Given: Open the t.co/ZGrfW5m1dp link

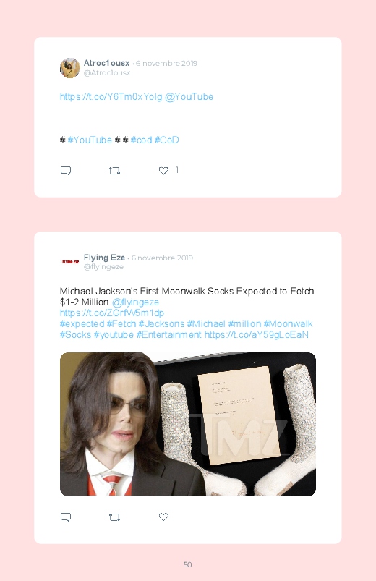Looking at the screenshot, I should 112,313.
